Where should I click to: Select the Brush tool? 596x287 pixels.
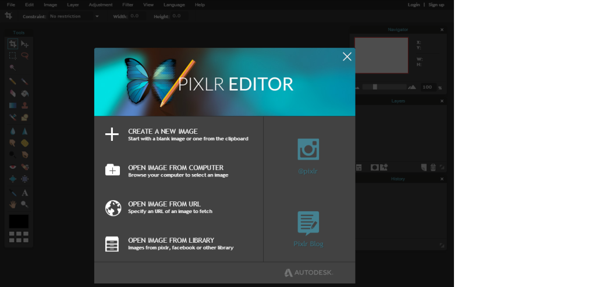pyautogui.click(x=24, y=82)
